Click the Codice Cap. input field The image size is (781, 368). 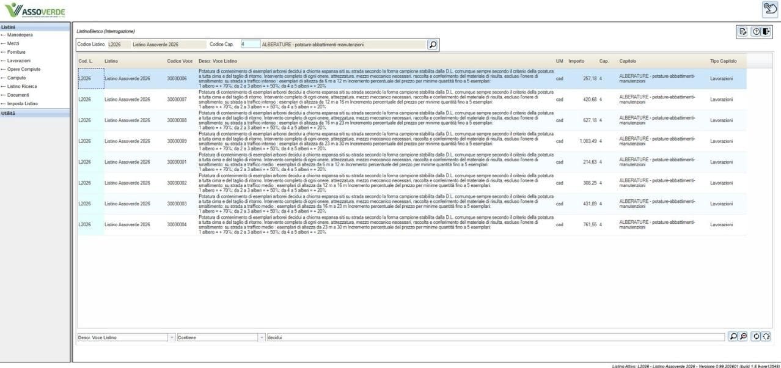coord(250,45)
